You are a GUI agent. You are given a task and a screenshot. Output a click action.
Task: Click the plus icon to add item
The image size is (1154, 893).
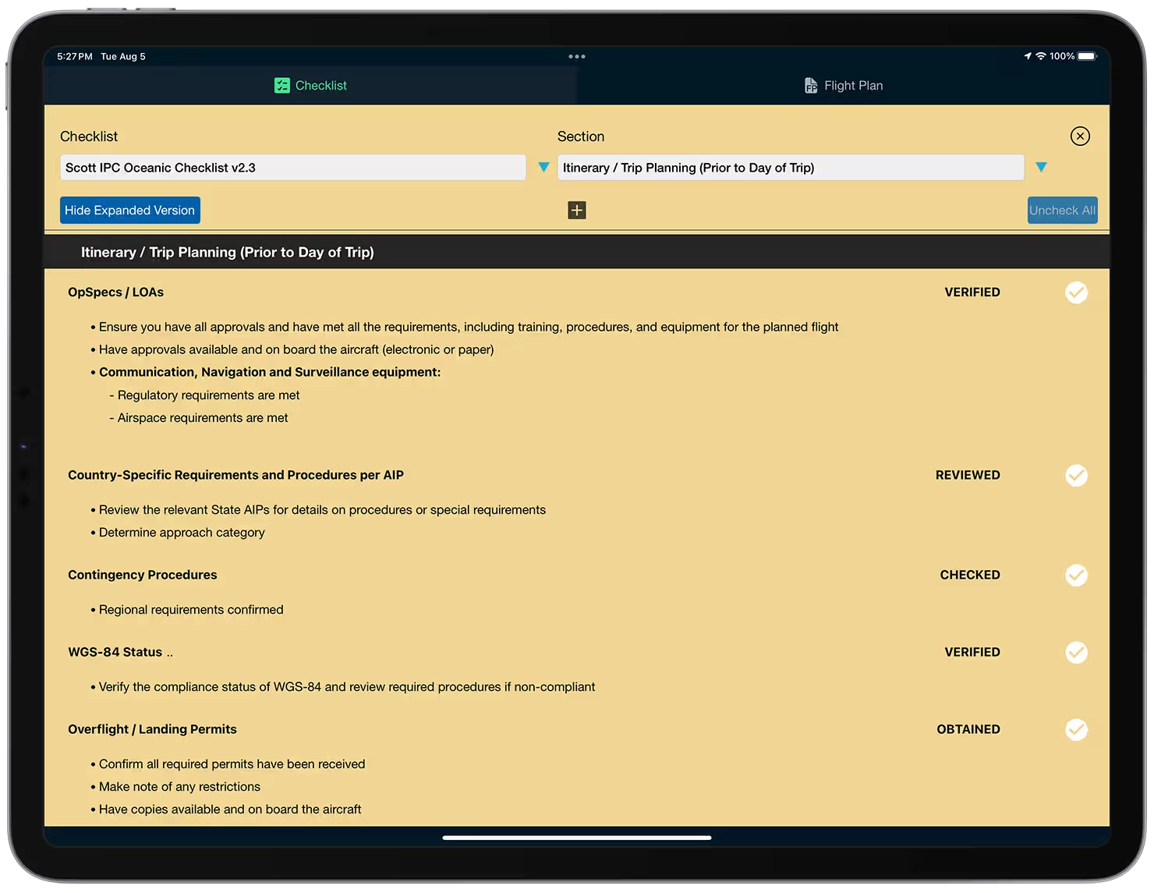[x=577, y=210]
